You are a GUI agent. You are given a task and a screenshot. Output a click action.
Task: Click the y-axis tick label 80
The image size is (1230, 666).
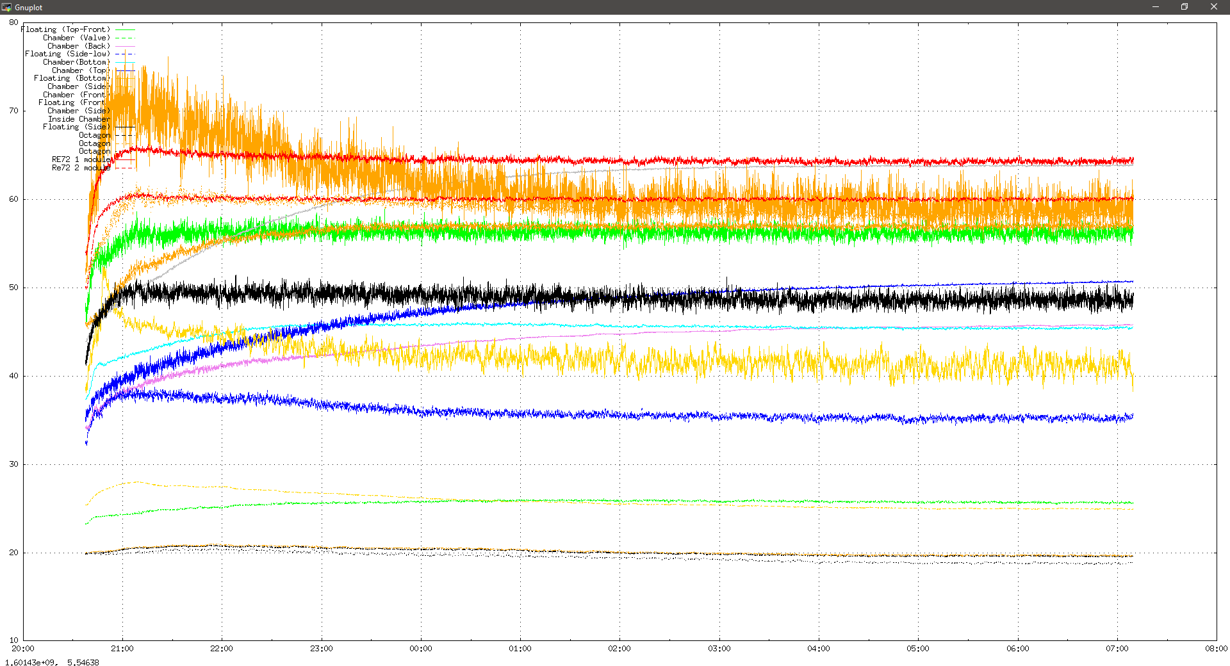13,22
